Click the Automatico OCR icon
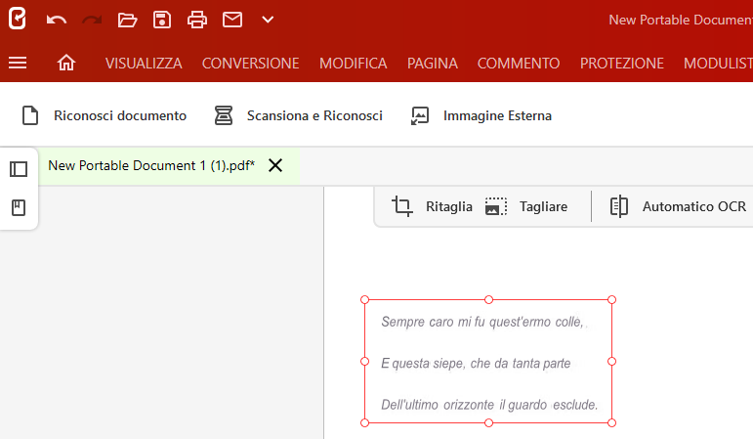Image resolution: width=753 pixels, height=439 pixels. (618, 206)
